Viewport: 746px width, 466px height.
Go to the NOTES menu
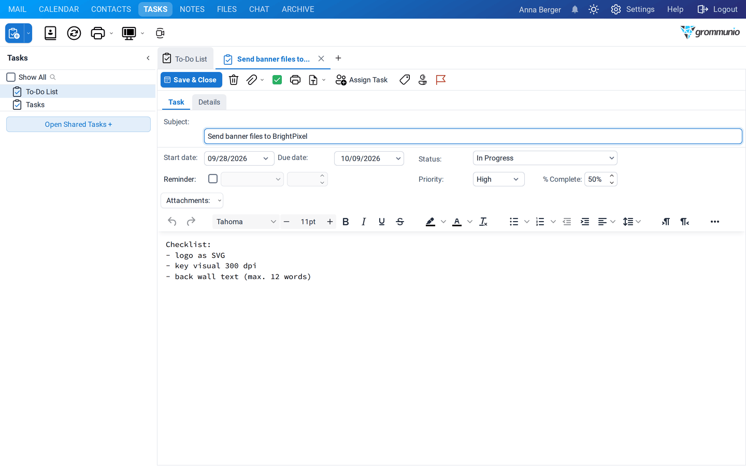point(192,9)
